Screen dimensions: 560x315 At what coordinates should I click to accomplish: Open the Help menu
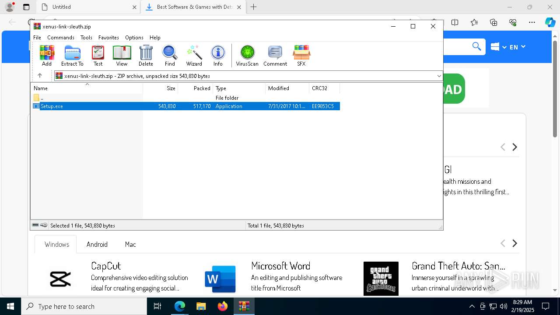coord(155,38)
